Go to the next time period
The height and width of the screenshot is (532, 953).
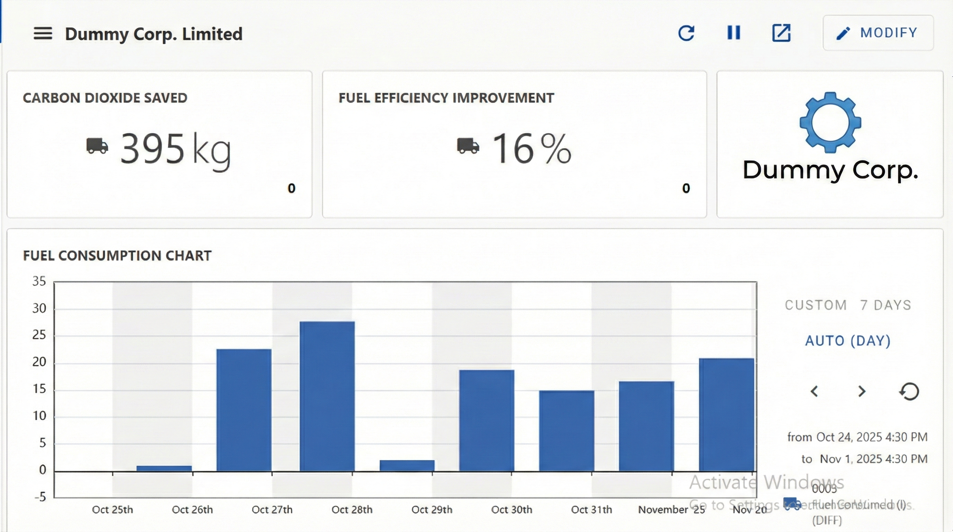[862, 391]
